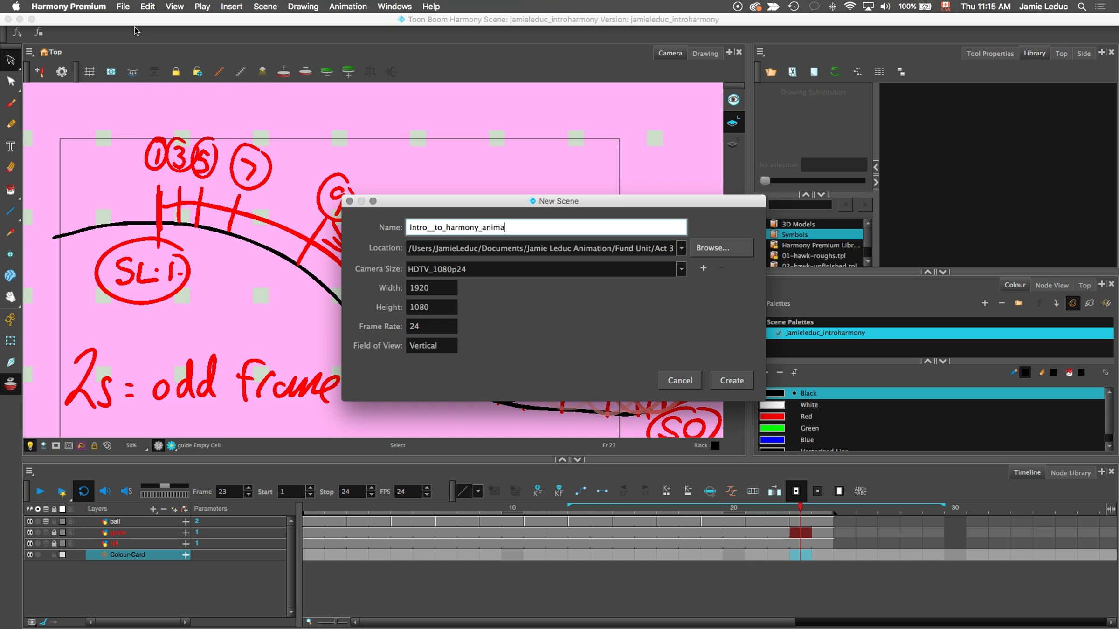The width and height of the screenshot is (1119, 629).
Task: Switch to the Node View tab
Action: coord(1051,285)
